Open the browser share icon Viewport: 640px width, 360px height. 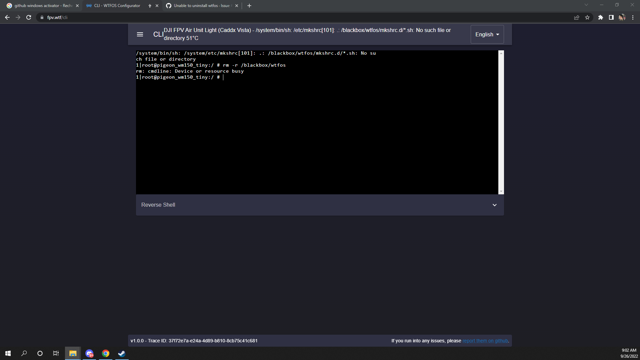[x=577, y=17]
